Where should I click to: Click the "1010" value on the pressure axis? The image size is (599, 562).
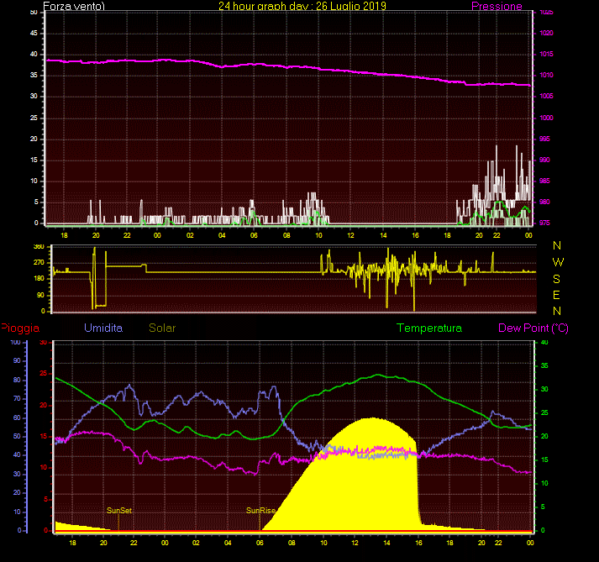pos(546,76)
